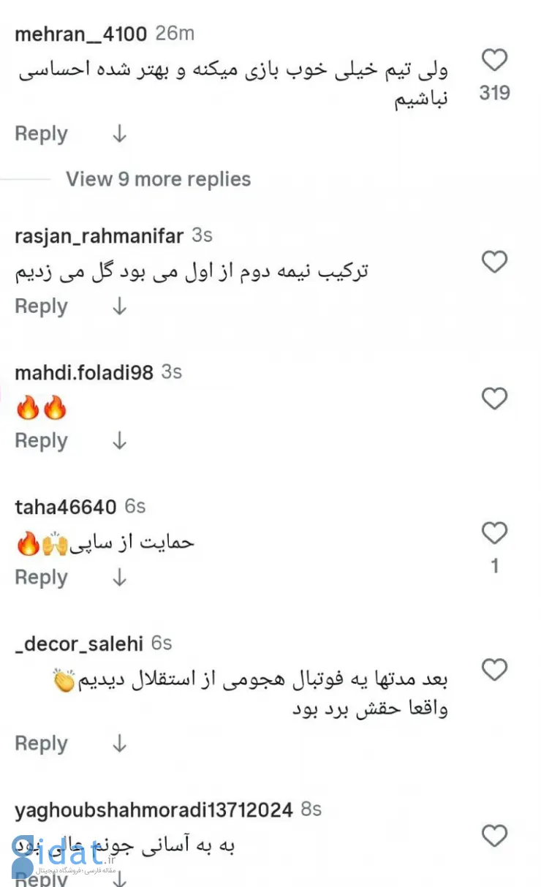Click down arrow under _decor_salehi's comment
The width and height of the screenshot is (541, 887).
tap(119, 744)
